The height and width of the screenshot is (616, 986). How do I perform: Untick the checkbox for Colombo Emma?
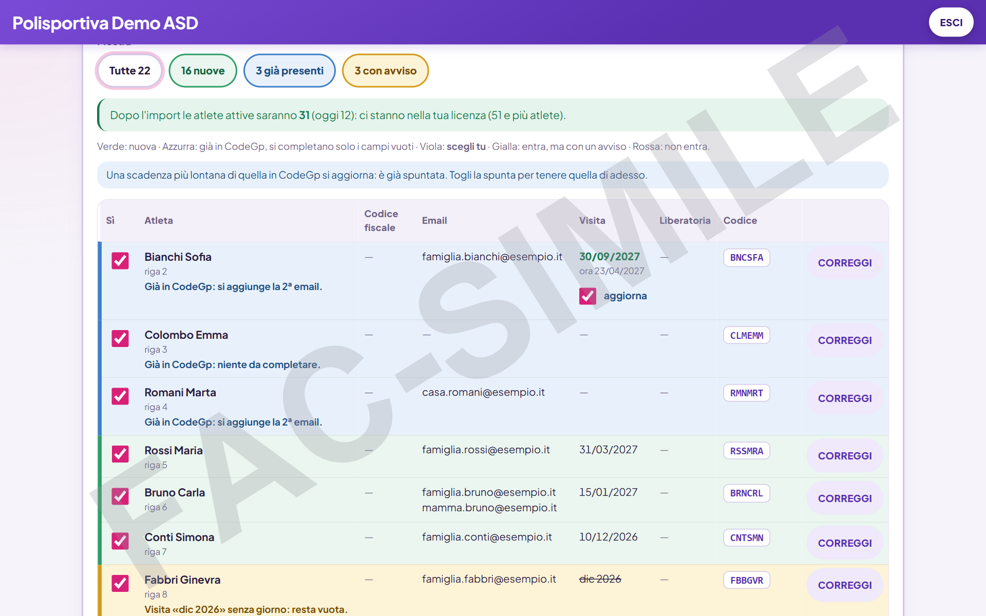pyautogui.click(x=120, y=339)
